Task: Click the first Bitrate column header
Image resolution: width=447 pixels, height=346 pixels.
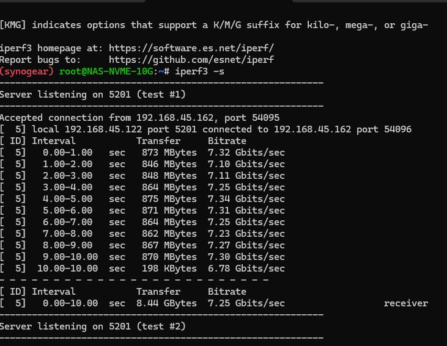Action: point(227,141)
